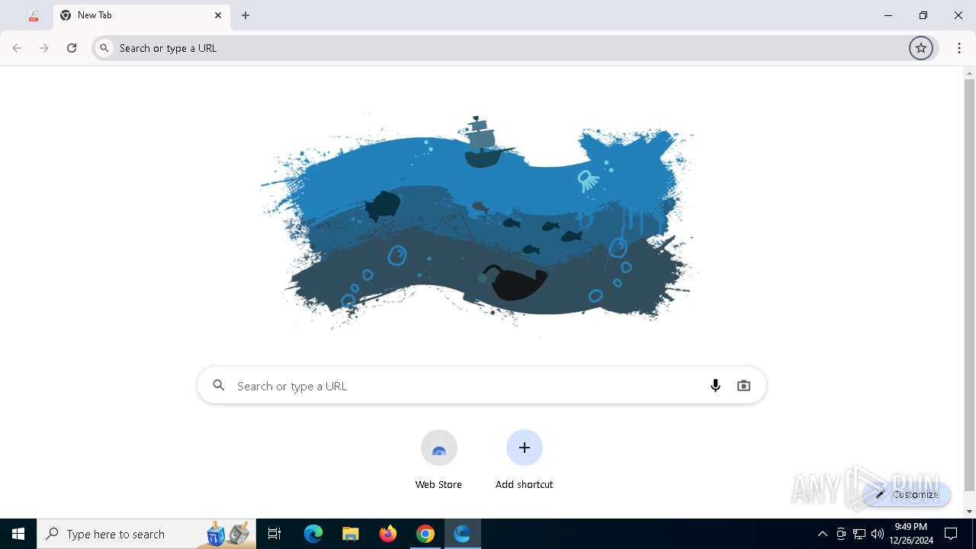976x549 pixels.
Task: Open the network status tray icon
Action: point(859,534)
